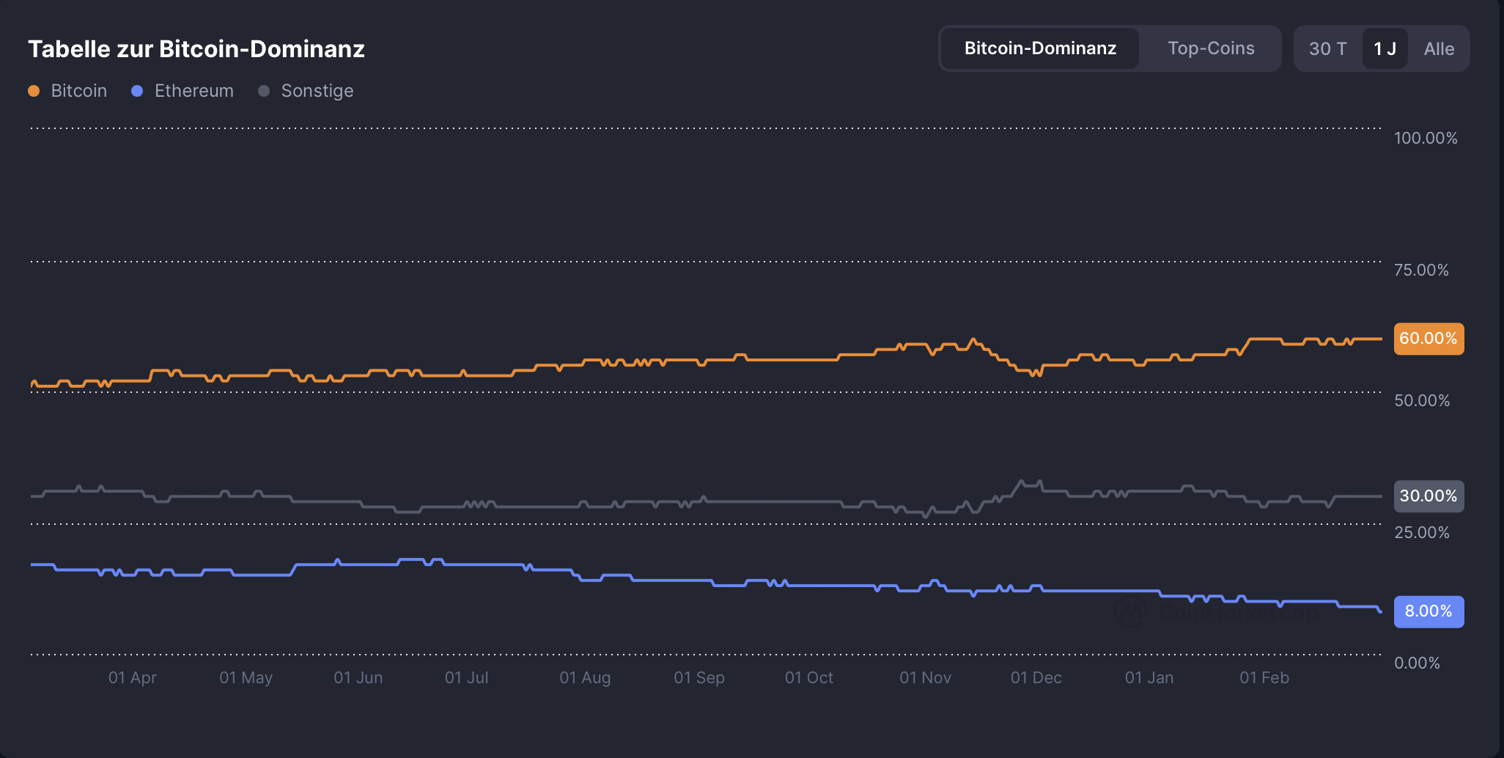Click the 01 Feb date label
The width and height of the screenshot is (1504, 758).
click(x=1264, y=678)
